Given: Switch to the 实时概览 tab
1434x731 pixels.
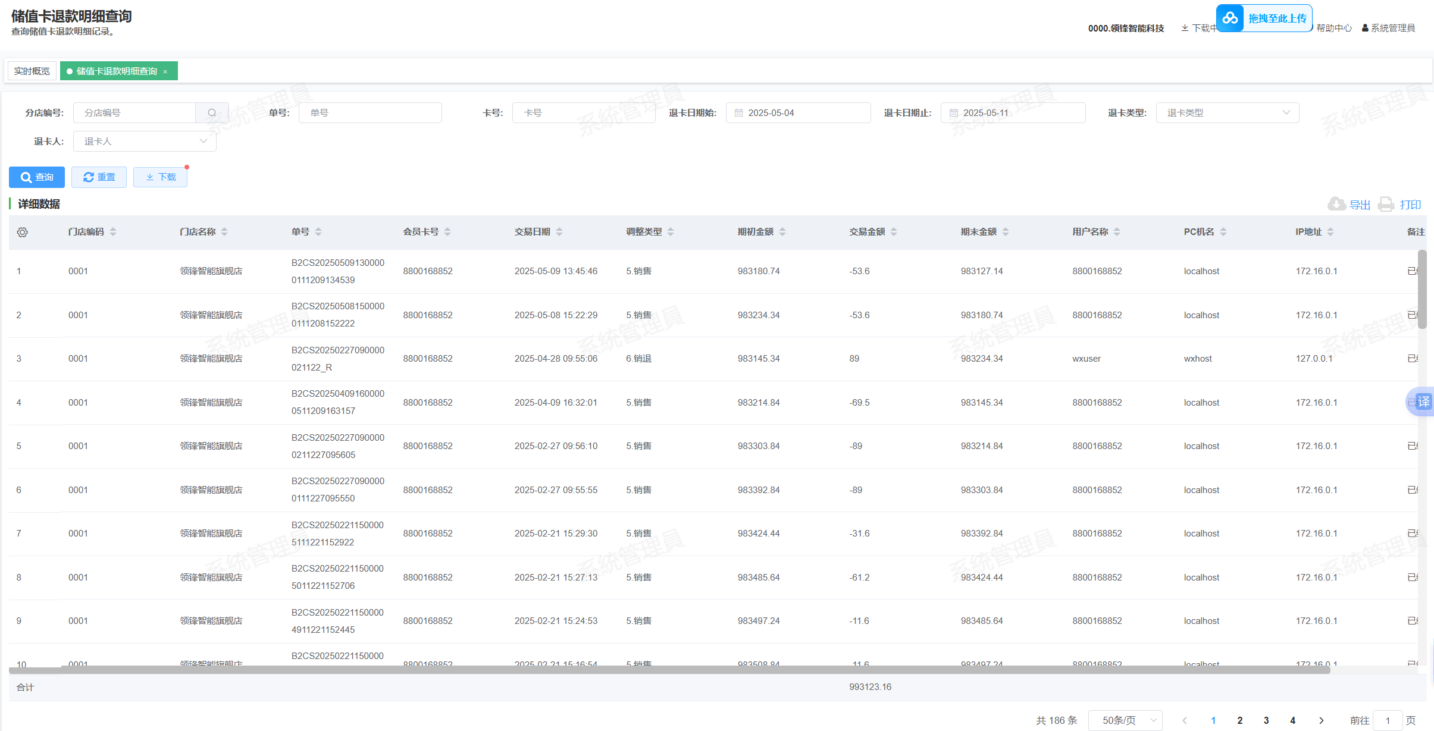Looking at the screenshot, I should pos(32,71).
